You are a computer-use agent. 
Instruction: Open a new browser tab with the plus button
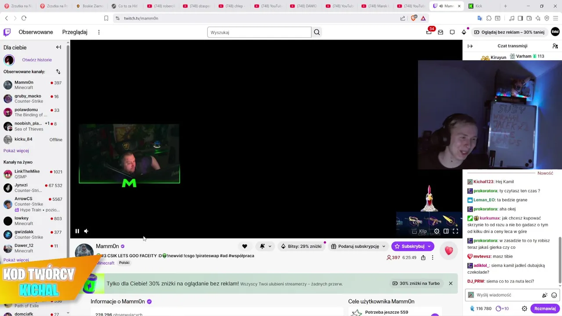tap(505, 6)
